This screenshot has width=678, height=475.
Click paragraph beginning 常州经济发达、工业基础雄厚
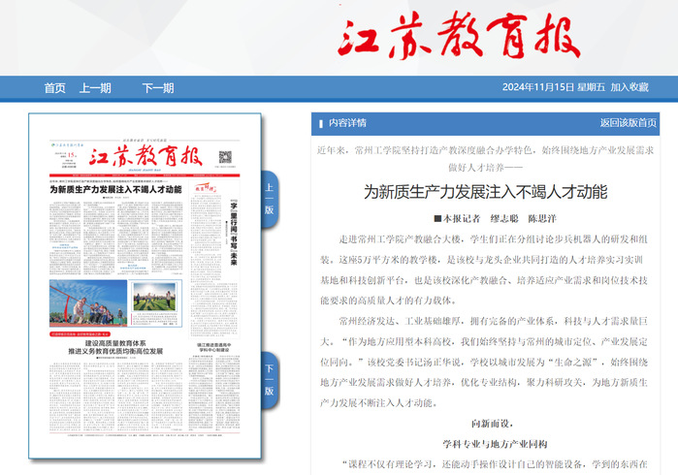pos(483,362)
